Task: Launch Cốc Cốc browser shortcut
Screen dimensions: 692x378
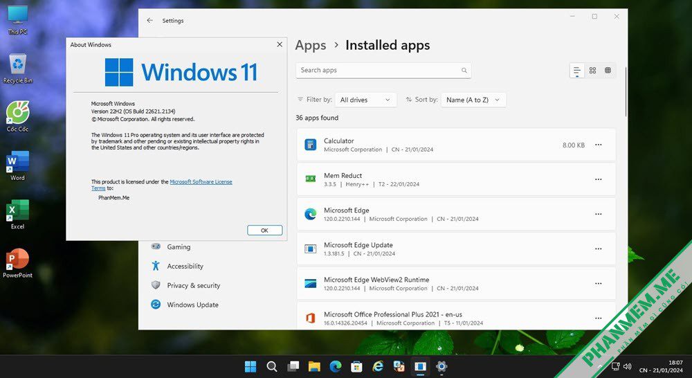Action: pos(18,116)
